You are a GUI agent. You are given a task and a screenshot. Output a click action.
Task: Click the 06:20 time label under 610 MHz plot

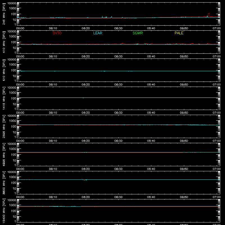86,85
